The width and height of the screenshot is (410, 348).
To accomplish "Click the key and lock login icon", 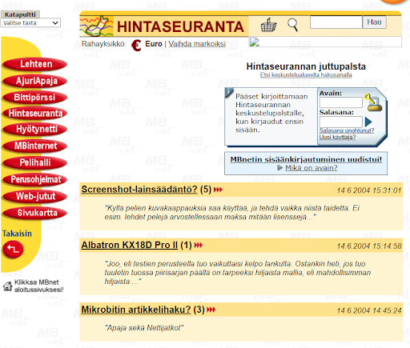I will click(373, 102).
